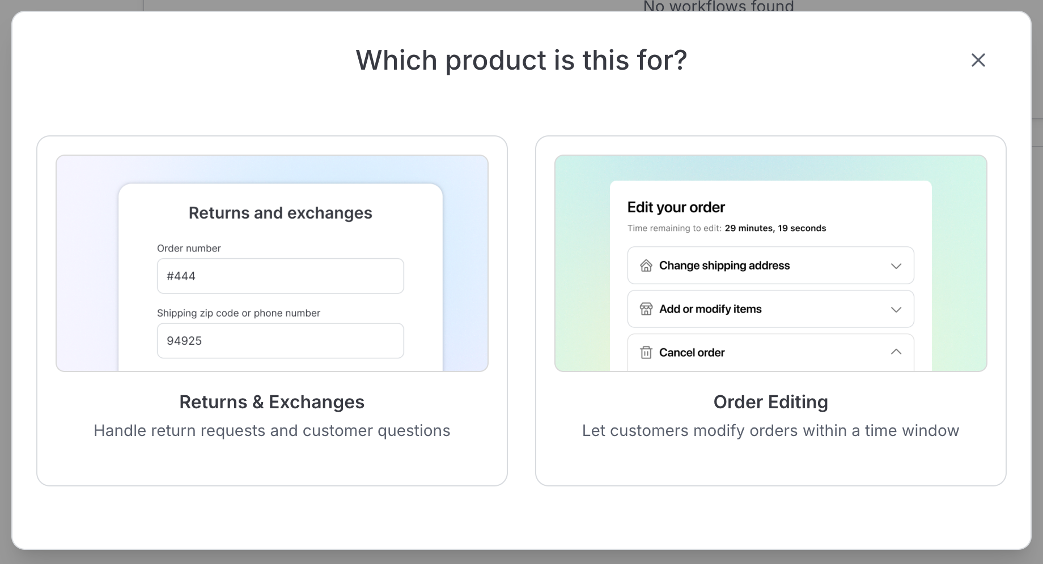Select the Returns & Exchanges title
The height and width of the screenshot is (564, 1043).
click(x=272, y=402)
